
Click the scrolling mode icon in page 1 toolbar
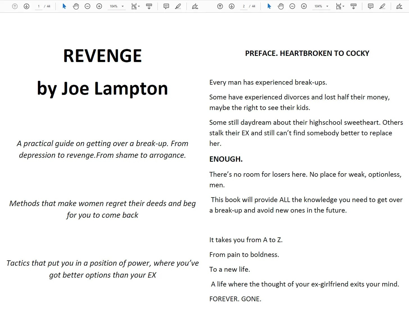(149, 6)
